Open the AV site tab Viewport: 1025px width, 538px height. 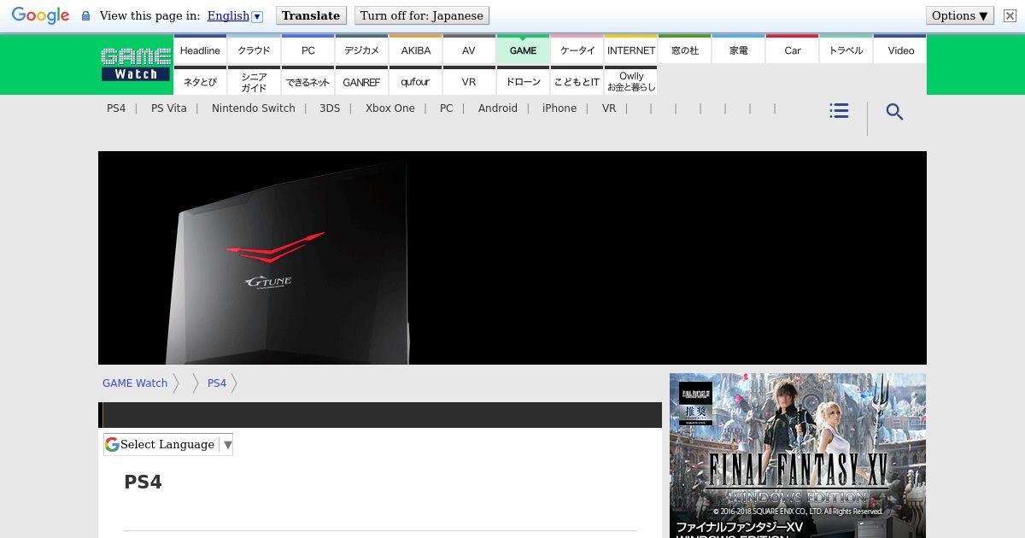tap(469, 50)
